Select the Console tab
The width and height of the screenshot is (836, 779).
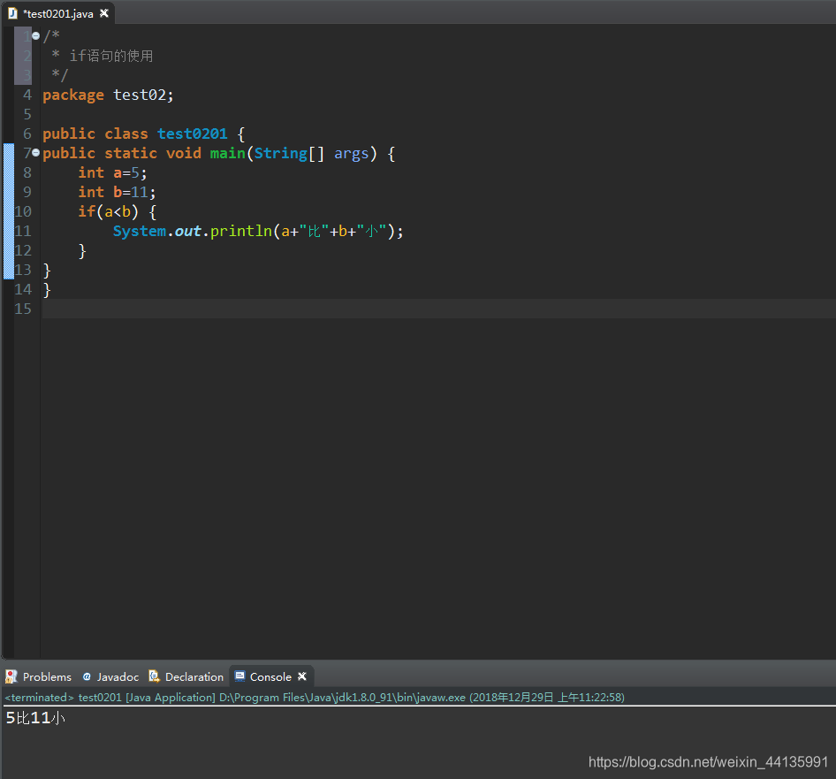pyautogui.click(x=270, y=676)
